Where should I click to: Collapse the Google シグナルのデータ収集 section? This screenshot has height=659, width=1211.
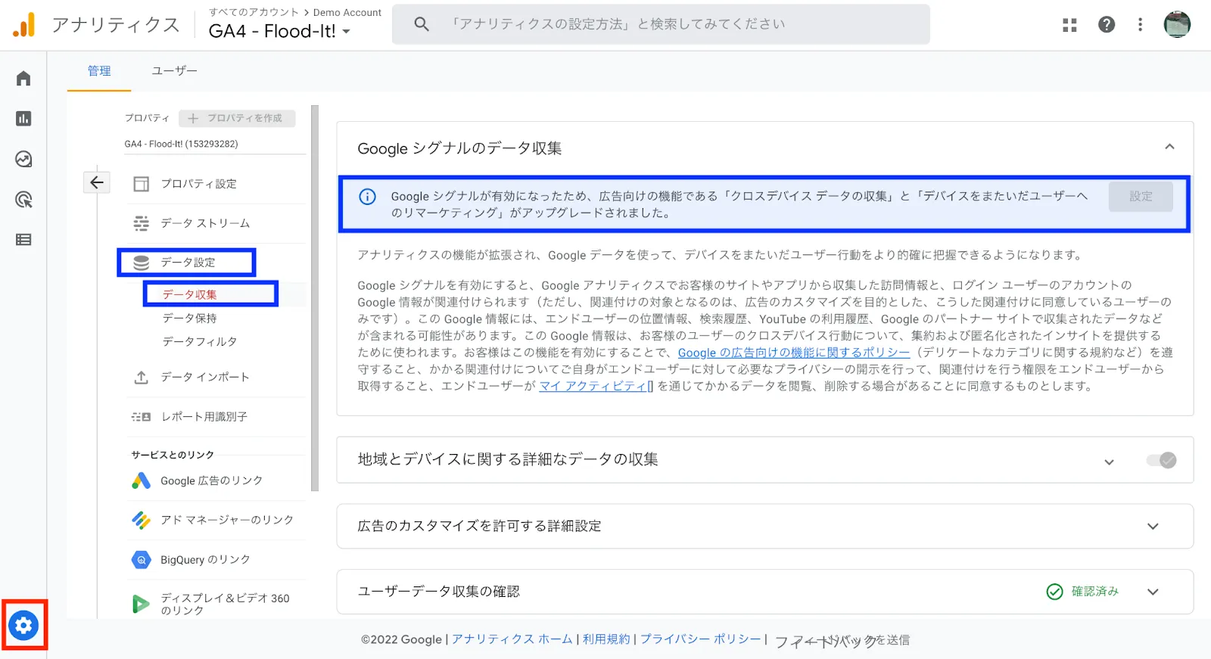click(1169, 147)
